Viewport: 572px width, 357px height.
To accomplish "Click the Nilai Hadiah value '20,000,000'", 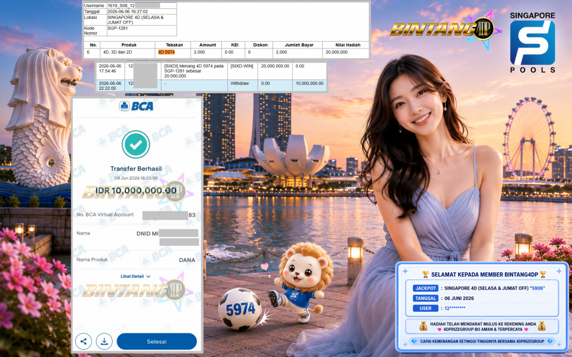I will coord(336,52).
